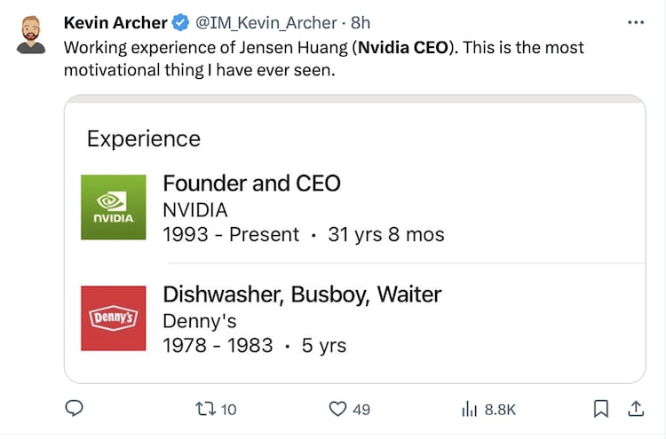Screen dimensions: 666x439
Task: Click the Experience heading in image
Action: [144, 138]
